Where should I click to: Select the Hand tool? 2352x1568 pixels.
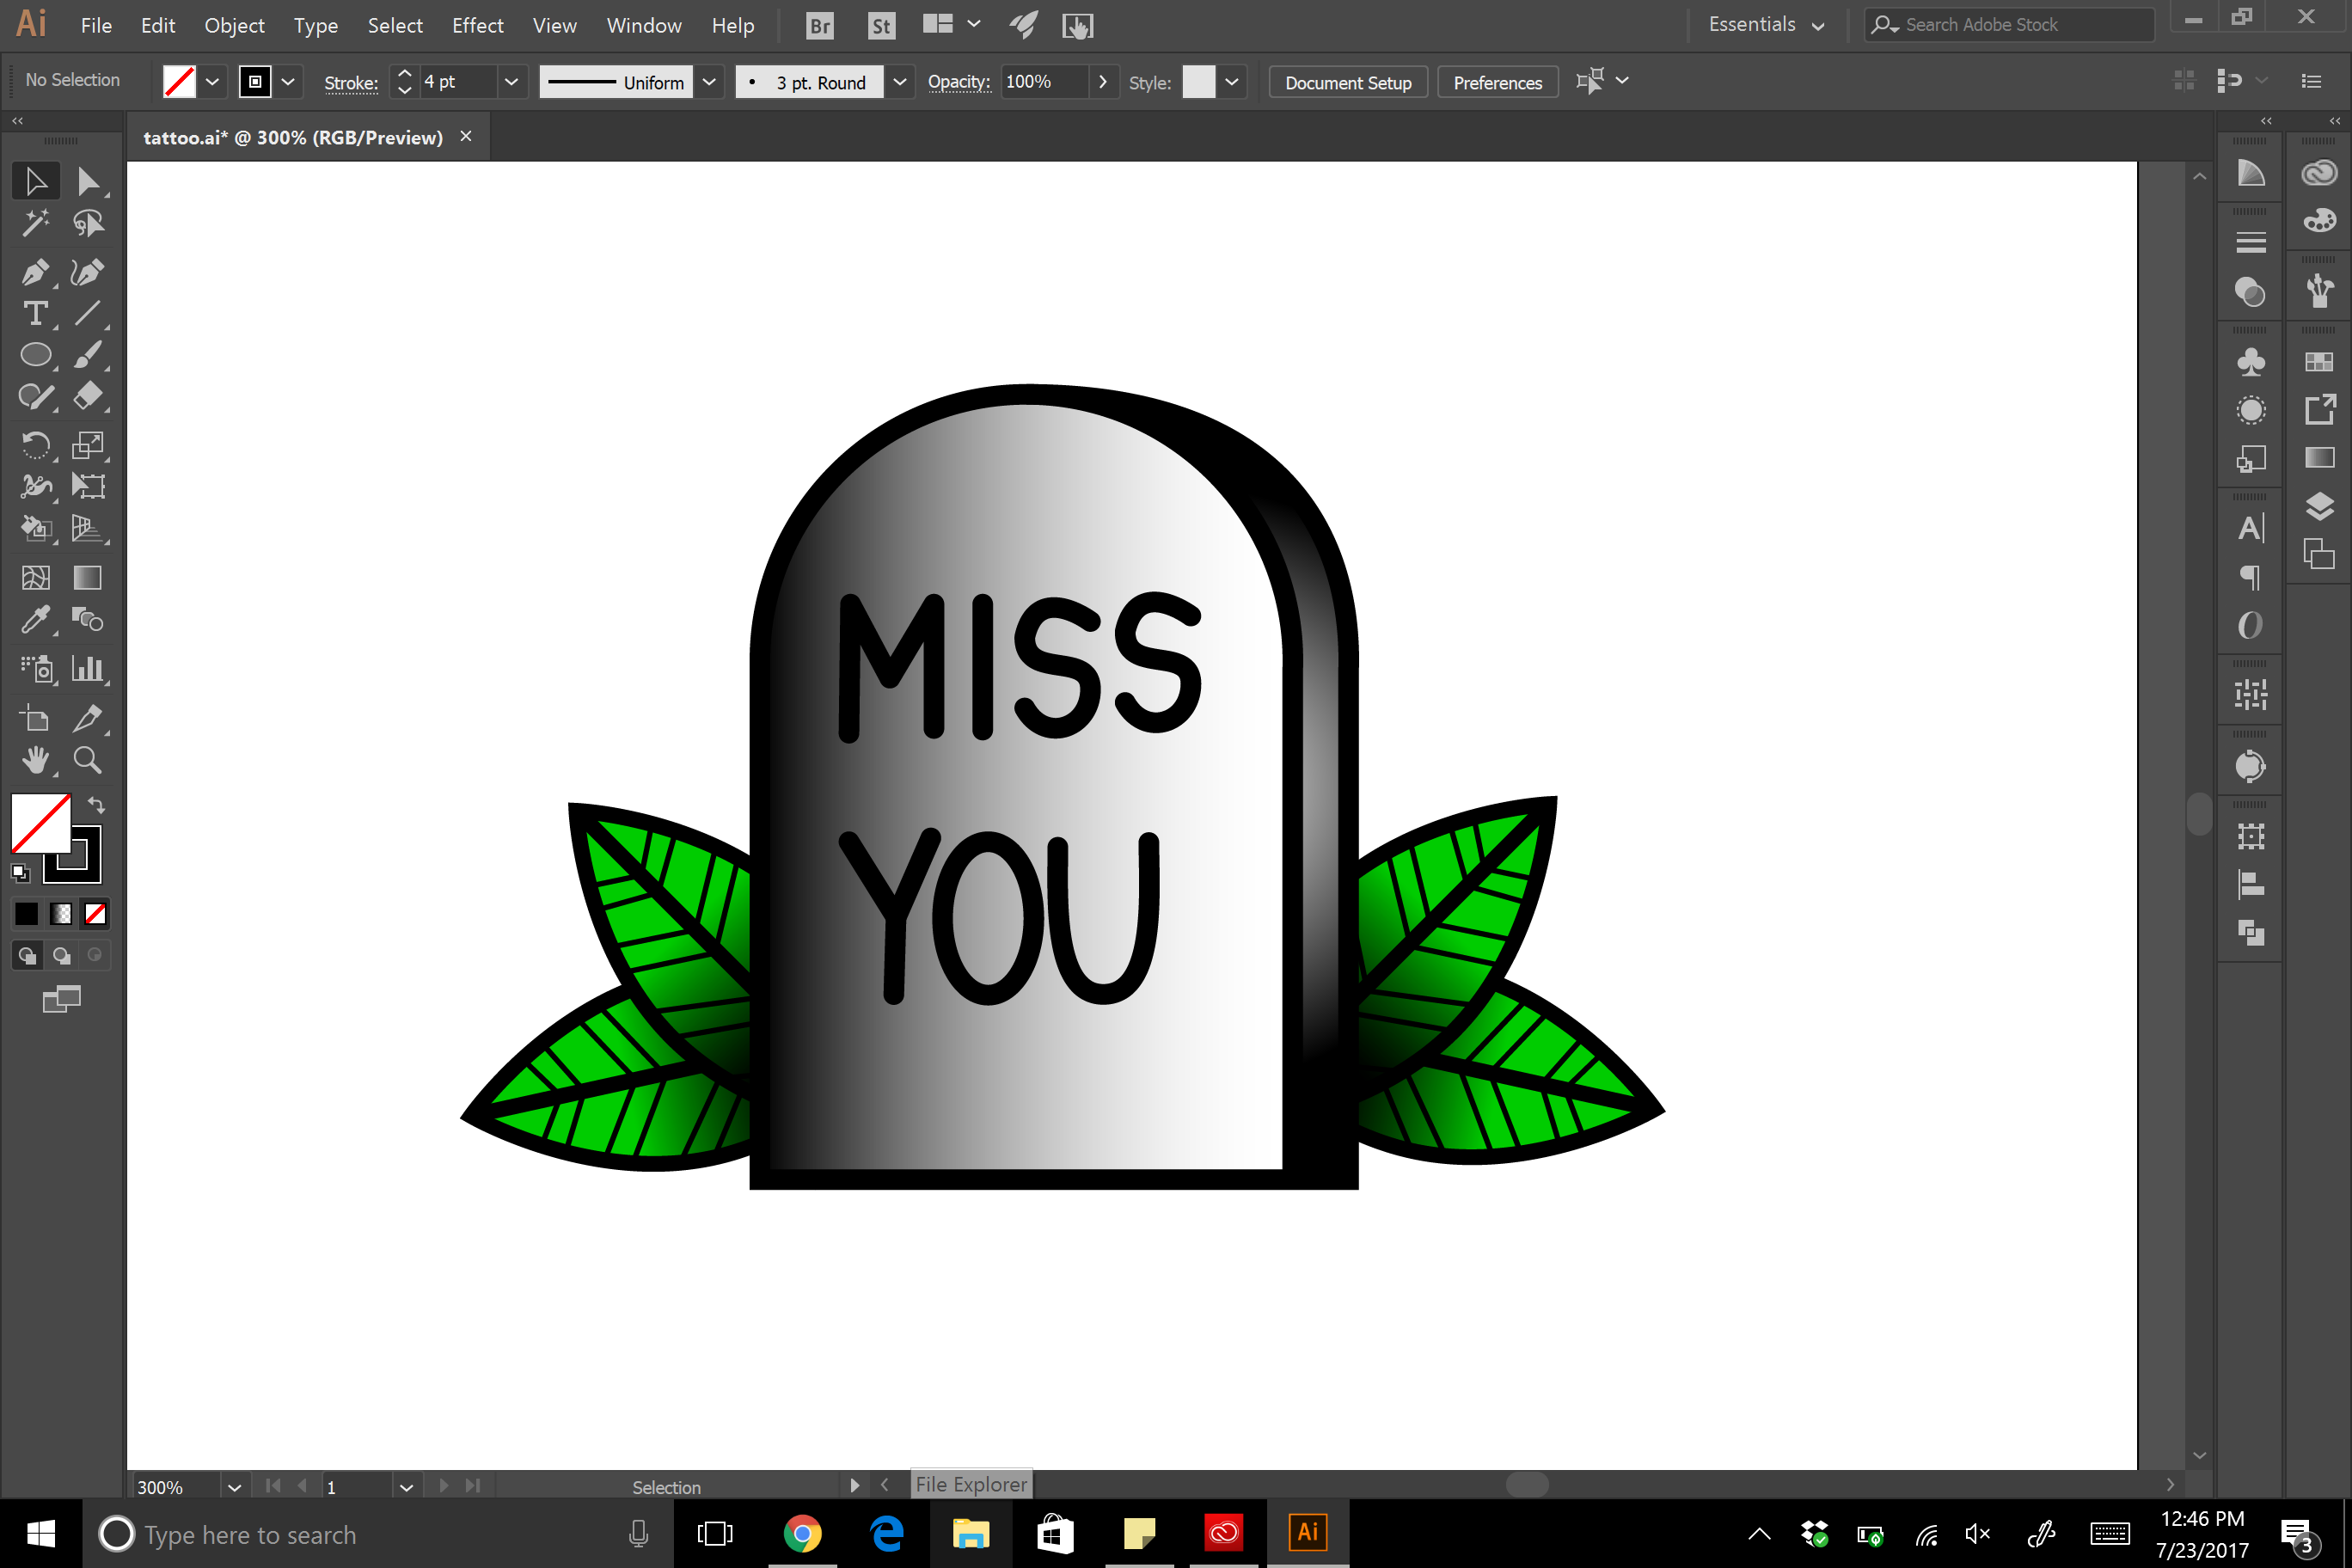click(x=36, y=761)
